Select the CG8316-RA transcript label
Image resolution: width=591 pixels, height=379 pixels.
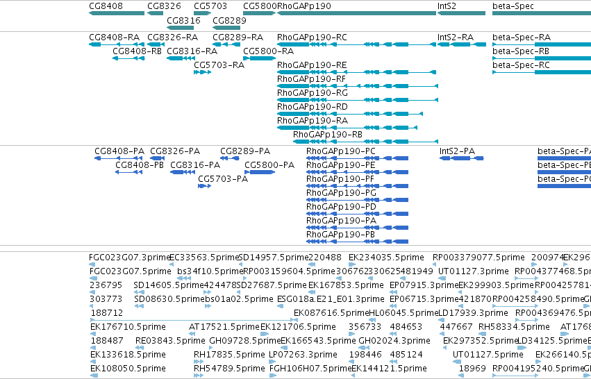192,51
